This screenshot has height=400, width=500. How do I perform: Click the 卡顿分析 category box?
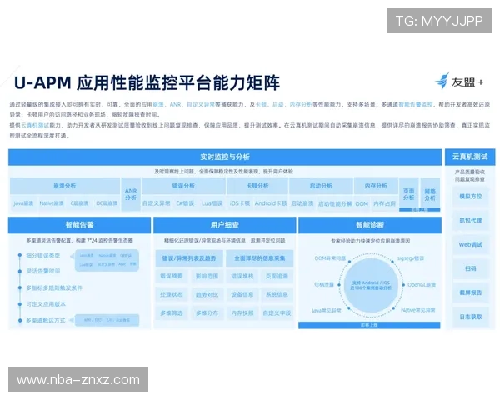(257, 186)
